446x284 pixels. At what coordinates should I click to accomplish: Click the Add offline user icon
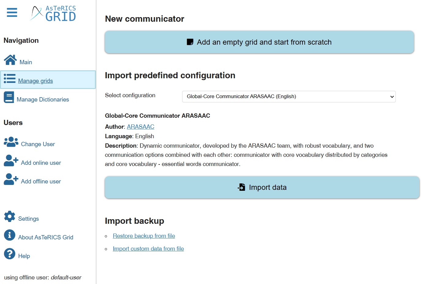coord(11,179)
